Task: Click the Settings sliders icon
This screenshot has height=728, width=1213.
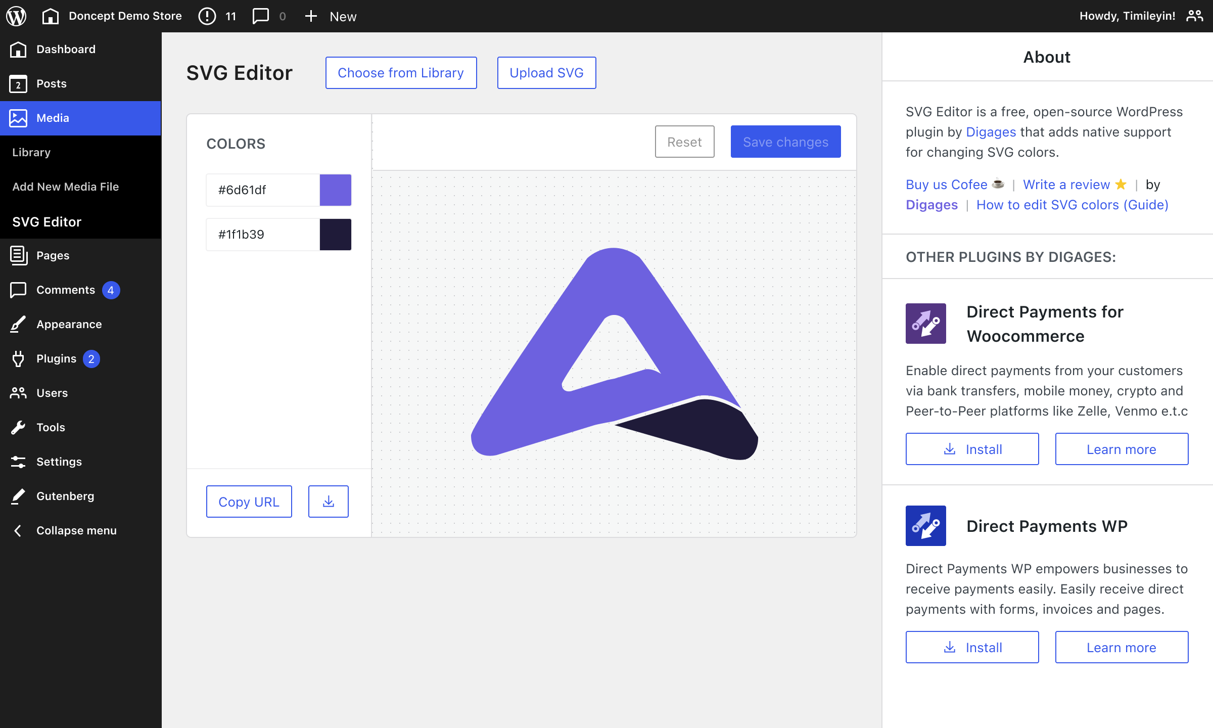Action: pos(18,462)
